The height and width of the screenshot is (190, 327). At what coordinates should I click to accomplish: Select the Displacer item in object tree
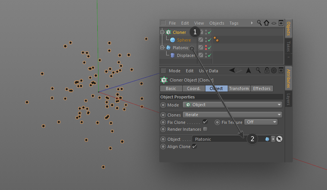click(x=185, y=55)
